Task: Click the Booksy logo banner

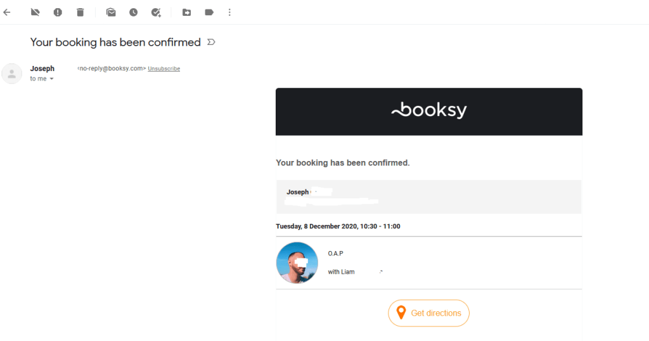Action: 428,112
